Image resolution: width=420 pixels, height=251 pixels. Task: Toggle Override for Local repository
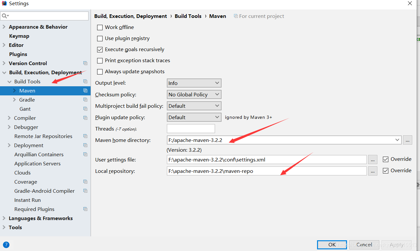coord(385,171)
